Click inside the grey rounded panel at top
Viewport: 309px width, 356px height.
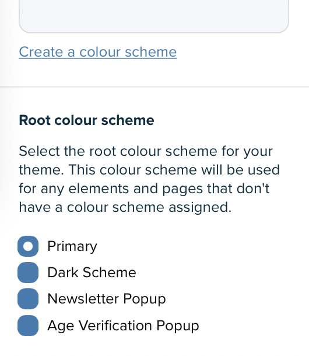pos(154,15)
